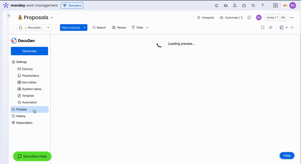
Task: Go to Placeholders settings
Action: click(28, 76)
